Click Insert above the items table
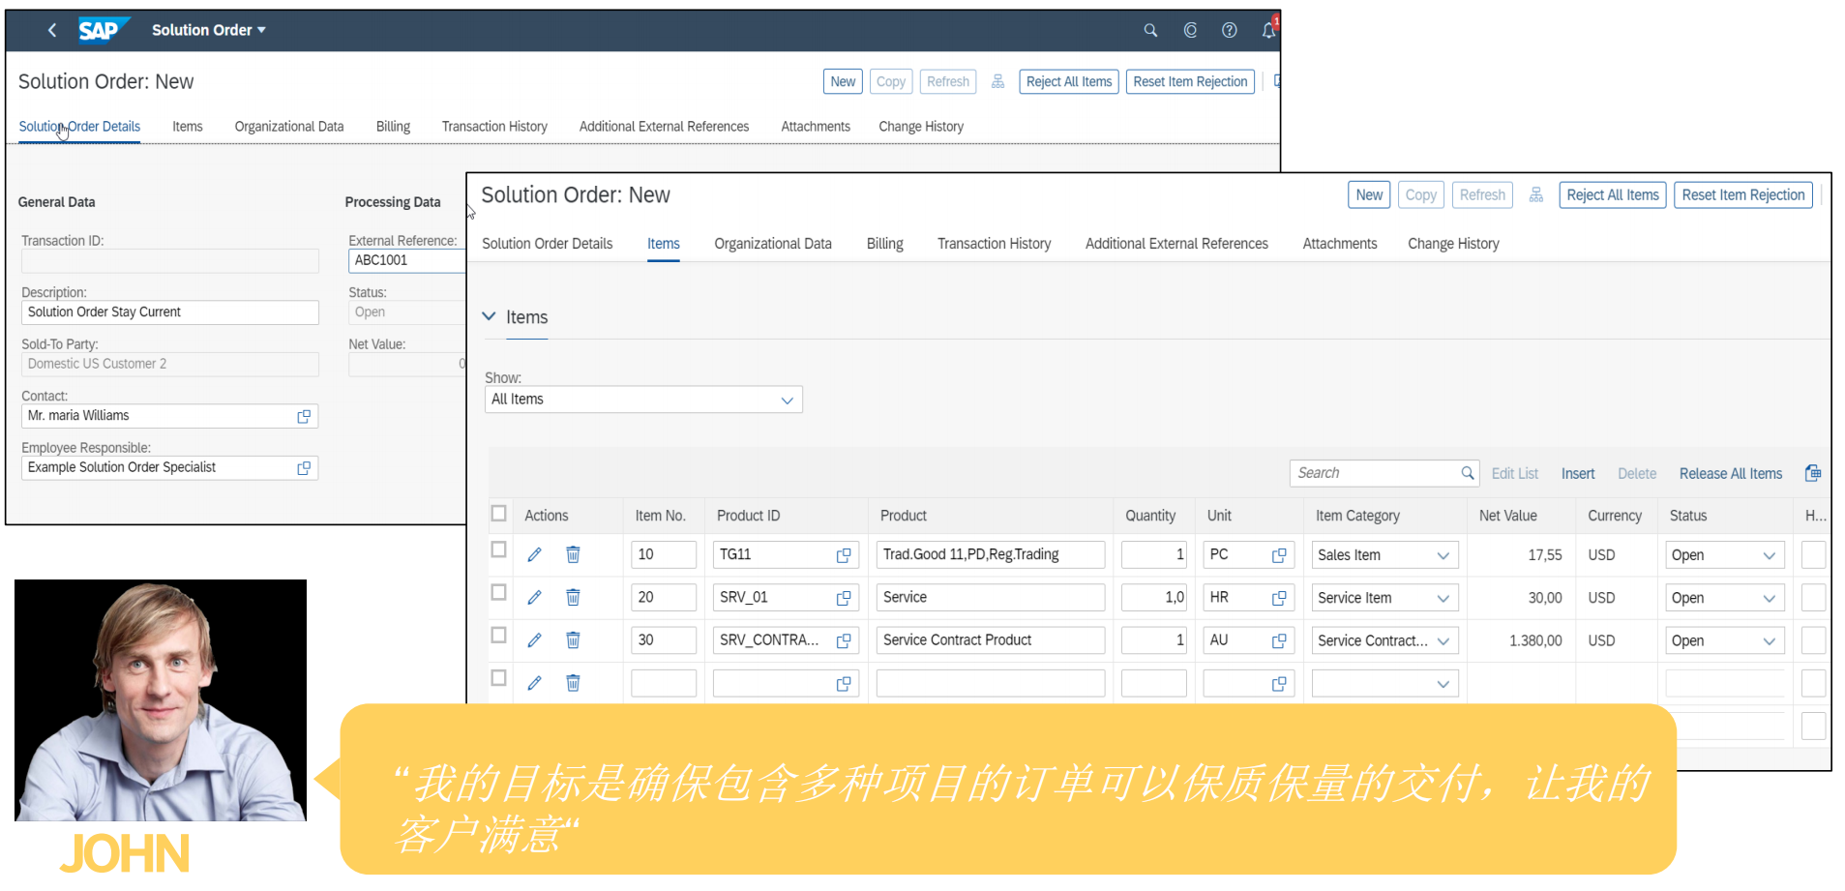 pyautogui.click(x=1578, y=473)
